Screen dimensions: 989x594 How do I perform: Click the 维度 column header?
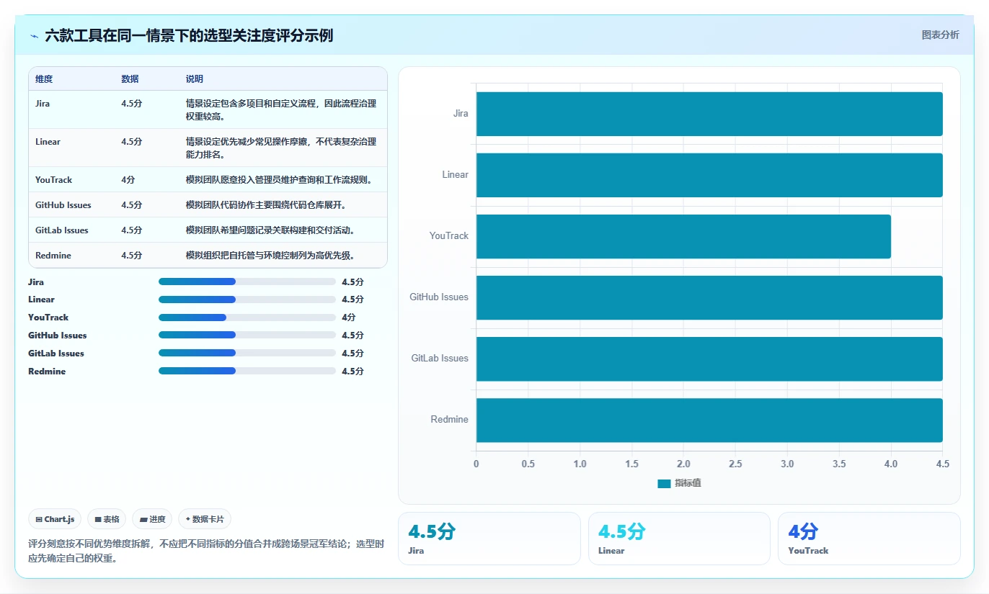pos(44,78)
